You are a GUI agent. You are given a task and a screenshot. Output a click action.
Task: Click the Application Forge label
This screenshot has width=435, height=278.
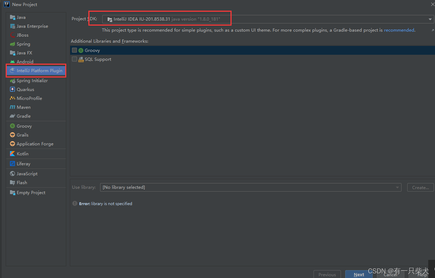tap(35, 144)
